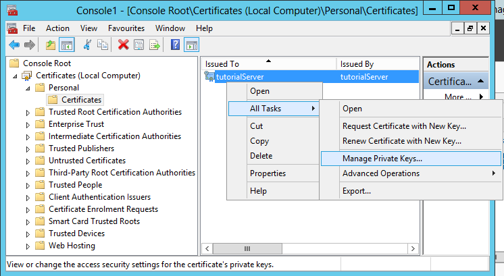Screen dimensions: 504x276
Task: Collapse the Personal folder tree node
Action: pos(28,88)
